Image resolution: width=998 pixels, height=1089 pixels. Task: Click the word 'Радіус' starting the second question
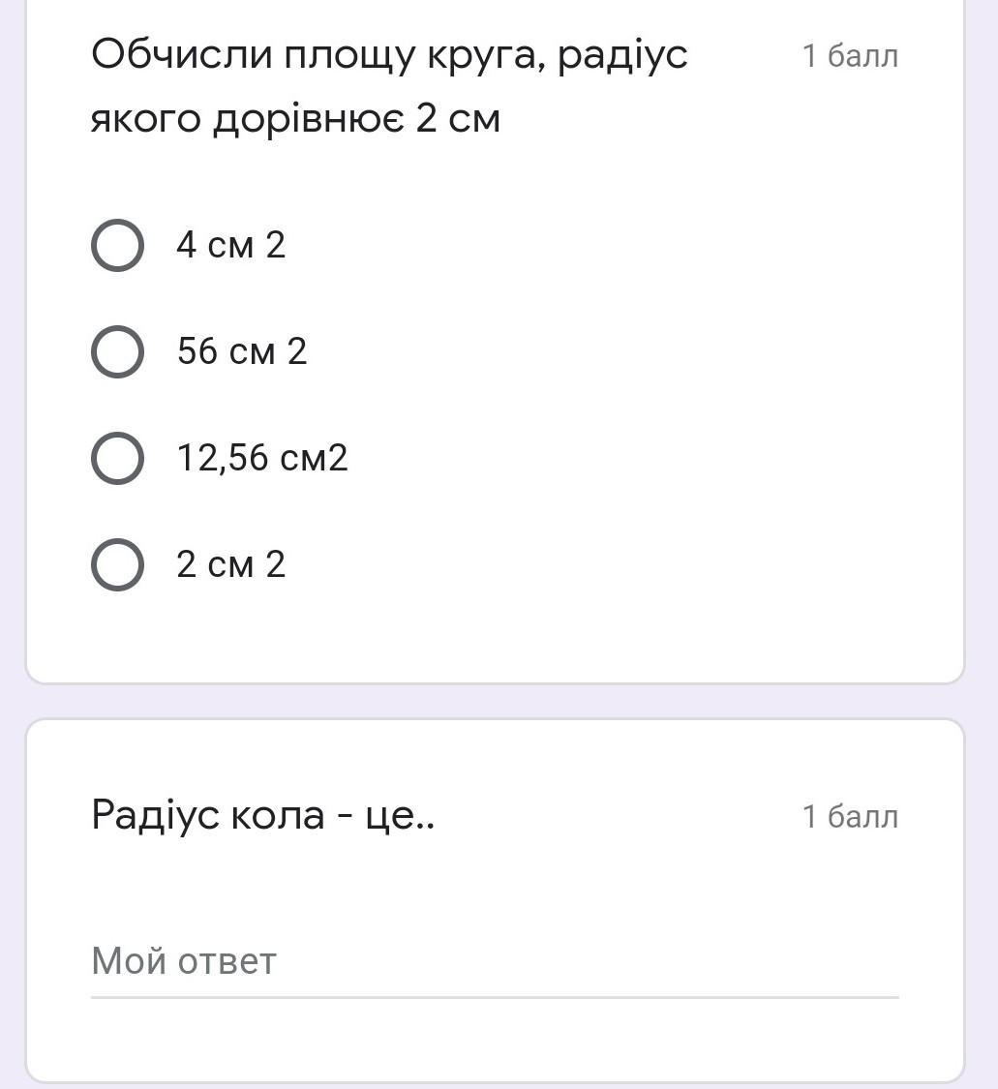[157, 815]
